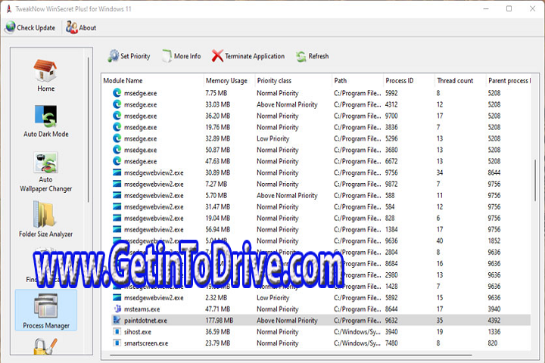Viewport: 545px width, 363px height.
Task: Click Terminate Application button
Action: pyautogui.click(x=248, y=56)
